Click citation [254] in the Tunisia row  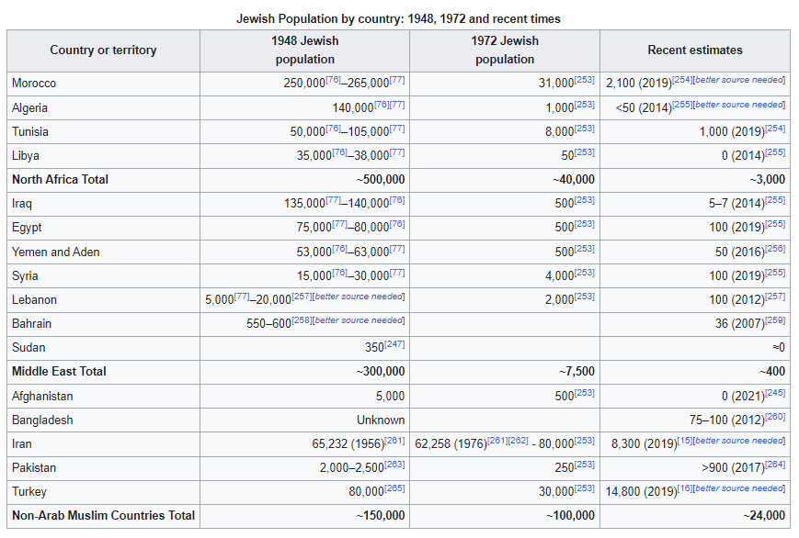[776, 129]
